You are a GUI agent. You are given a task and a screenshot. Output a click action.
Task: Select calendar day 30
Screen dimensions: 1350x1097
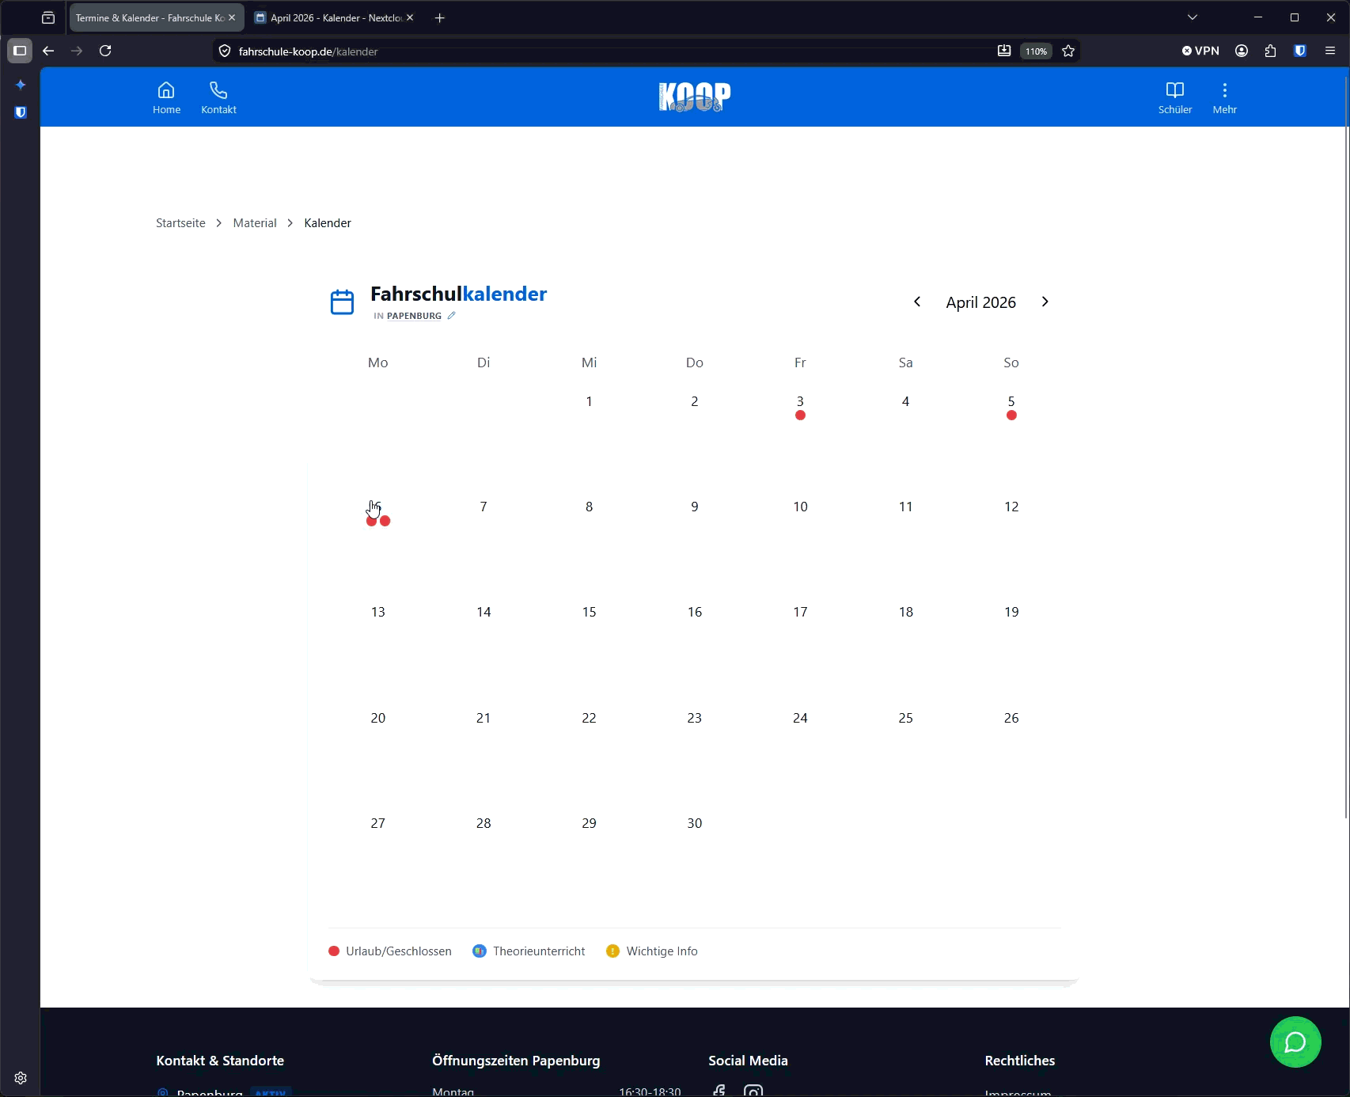point(695,823)
